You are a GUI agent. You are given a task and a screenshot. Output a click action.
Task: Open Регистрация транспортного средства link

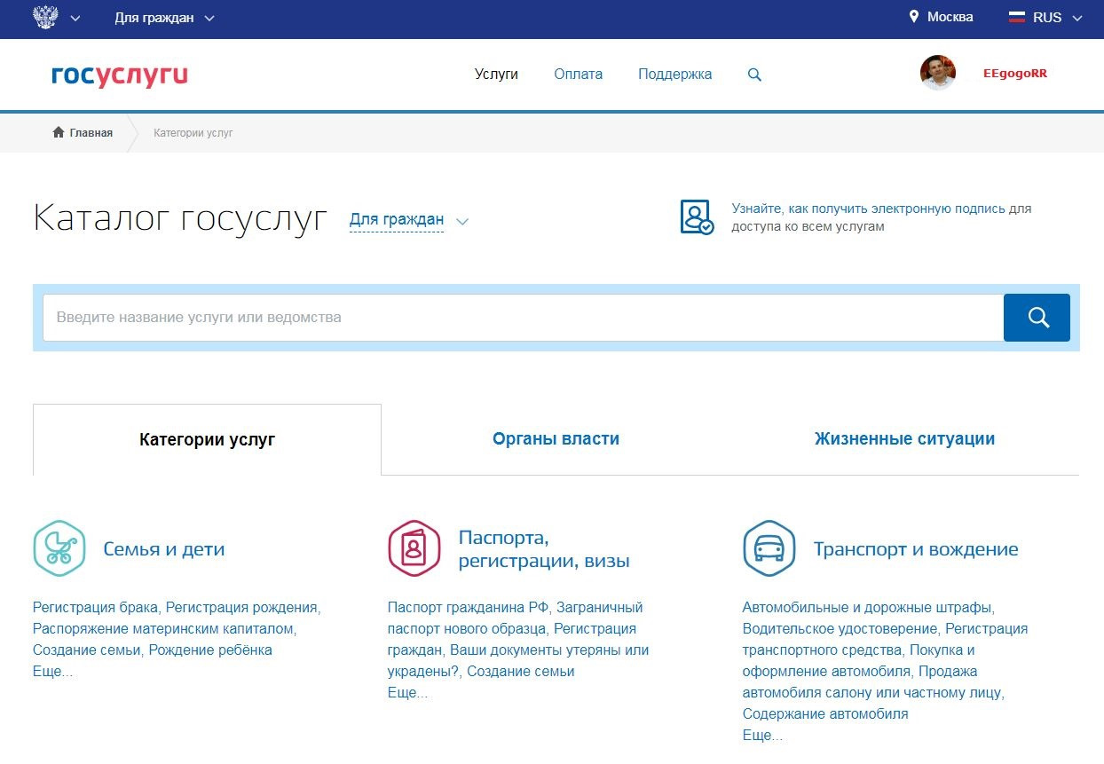click(885, 640)
